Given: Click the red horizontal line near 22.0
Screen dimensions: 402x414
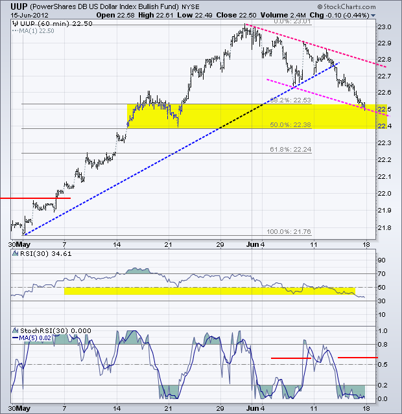Looking at the screenshot, I should click(x=36, y=198).
